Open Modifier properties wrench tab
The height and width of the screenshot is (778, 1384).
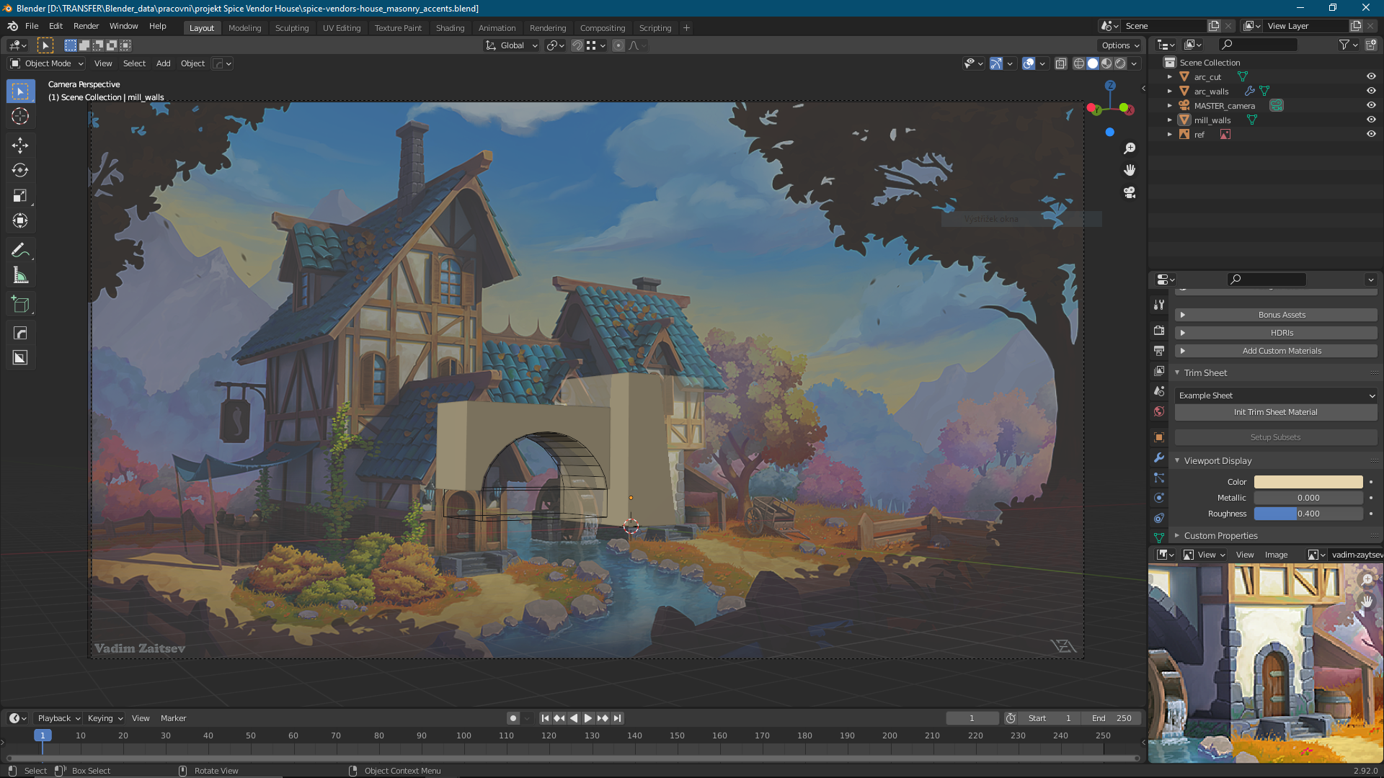[1159, 457]
